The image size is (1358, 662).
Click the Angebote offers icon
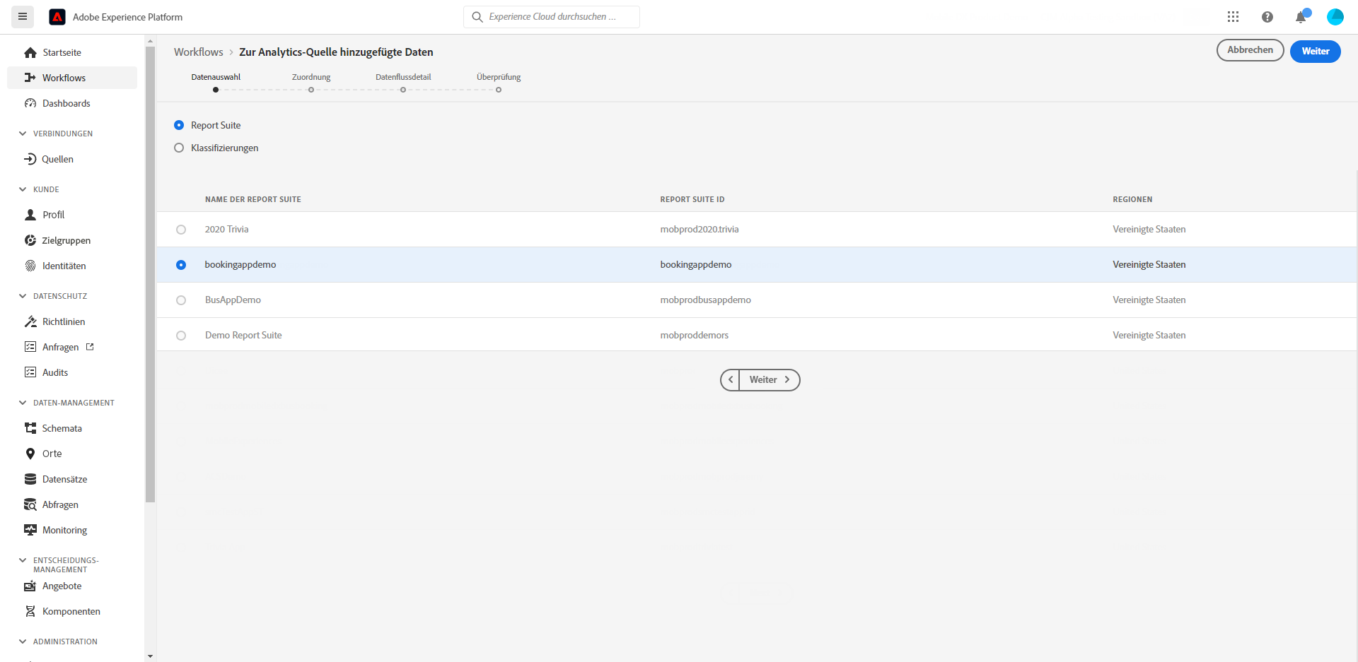[30, 586]
